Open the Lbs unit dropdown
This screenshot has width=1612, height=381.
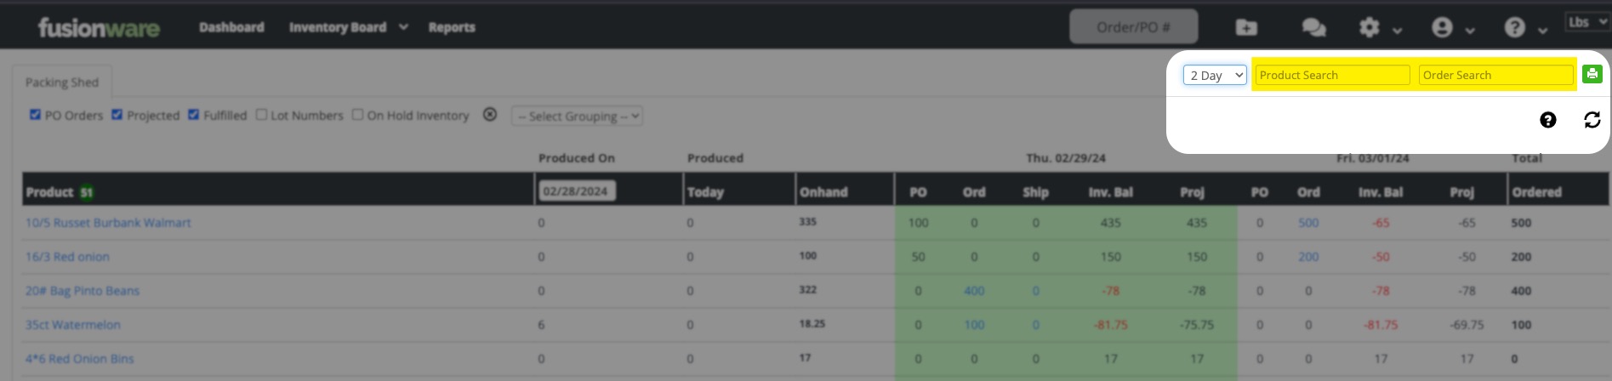(1586, 23)
